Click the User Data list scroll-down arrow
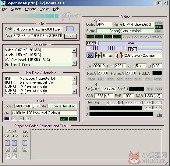Image resolution: width=170 pixels, height=166 pixels. click(x=74, y=92)
